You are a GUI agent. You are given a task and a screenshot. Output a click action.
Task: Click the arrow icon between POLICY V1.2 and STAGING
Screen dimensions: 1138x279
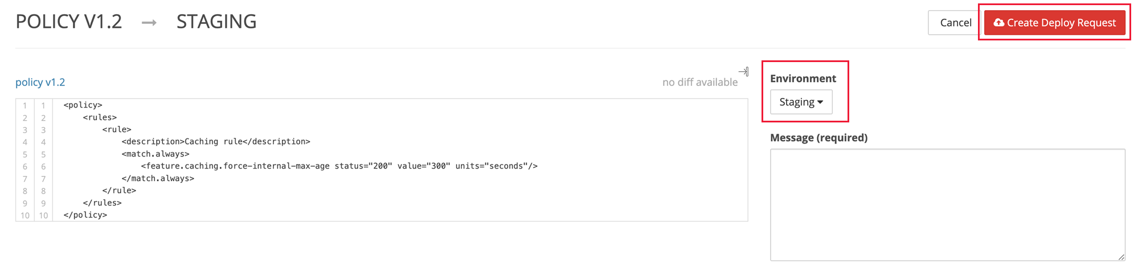(149, 23)
